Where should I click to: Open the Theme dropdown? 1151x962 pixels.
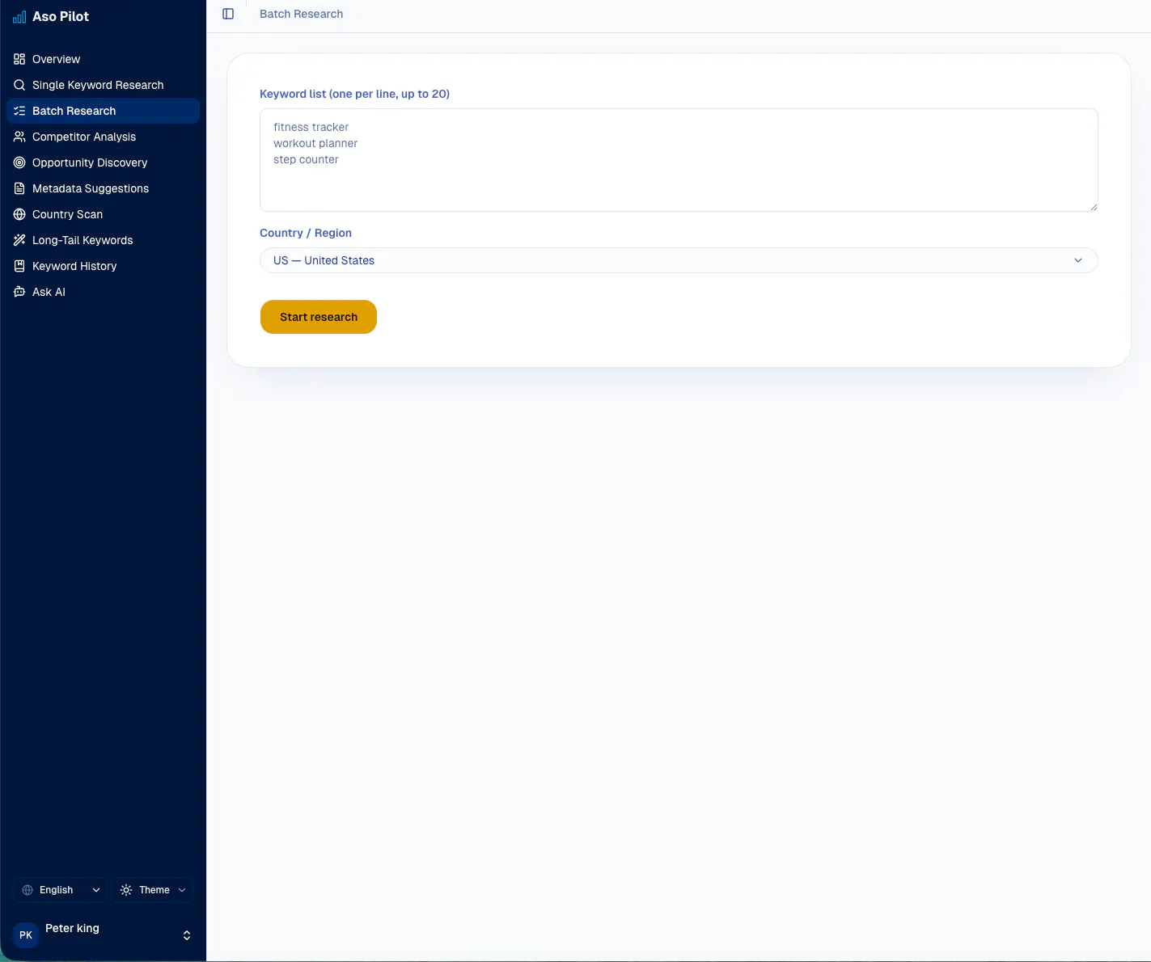tap(152, 890)
